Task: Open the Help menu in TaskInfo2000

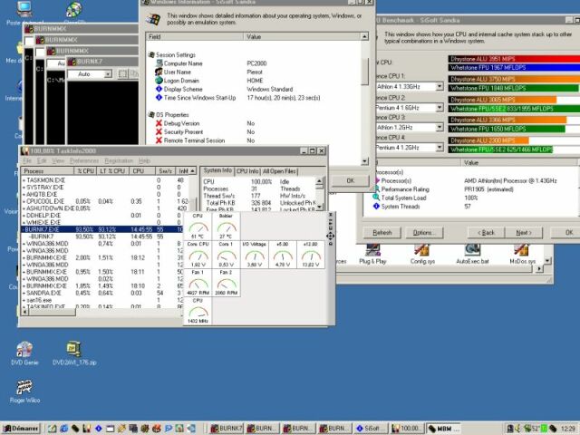Action: (x=144, y=160)
